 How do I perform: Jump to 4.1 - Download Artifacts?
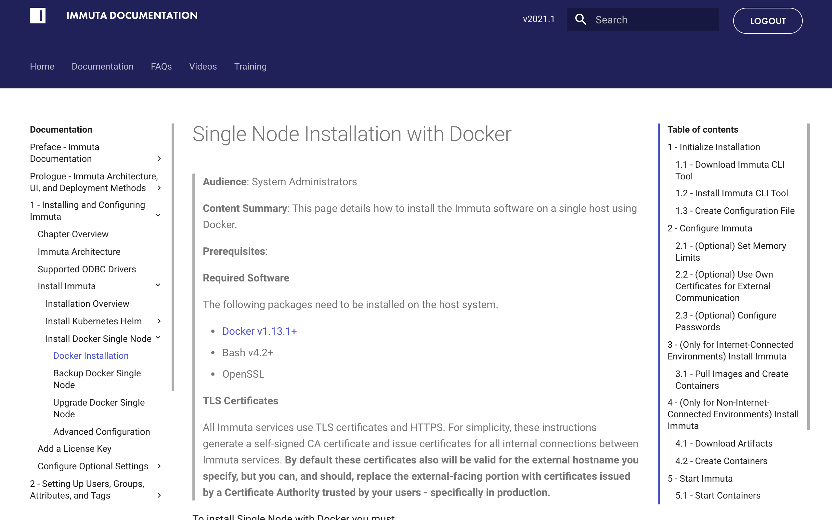tap(724, 443)
